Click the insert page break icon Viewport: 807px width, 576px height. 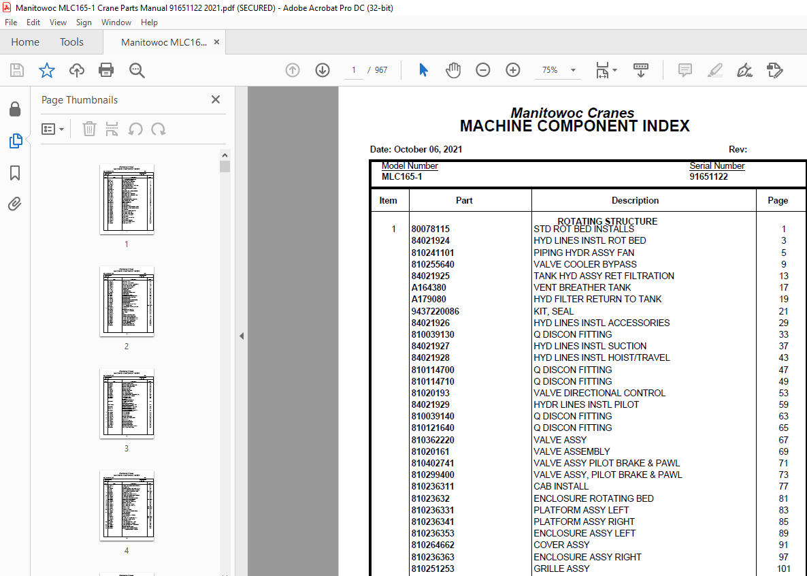(112, 129)
